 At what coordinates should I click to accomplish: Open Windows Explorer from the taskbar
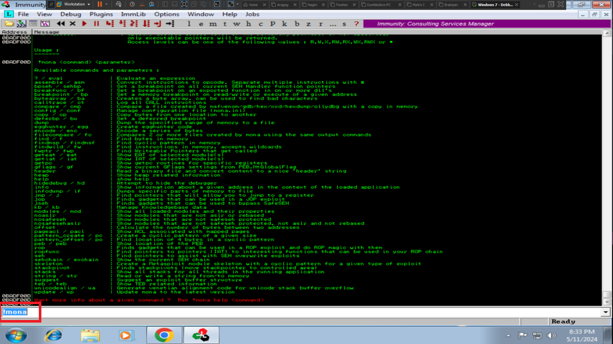click(90, 335)
